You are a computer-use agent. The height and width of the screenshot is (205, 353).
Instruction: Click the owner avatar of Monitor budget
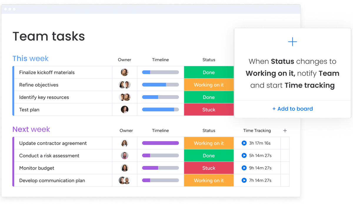pyautogui.click(x=125, y=168)
